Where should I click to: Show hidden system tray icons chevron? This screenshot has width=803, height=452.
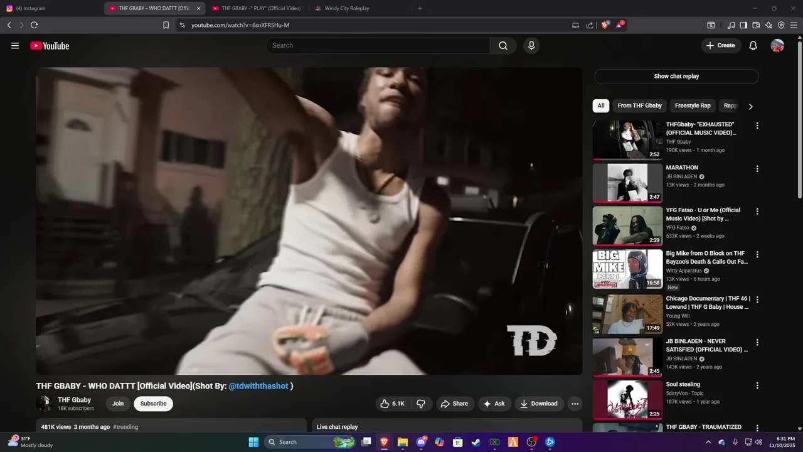click(708, 442)
